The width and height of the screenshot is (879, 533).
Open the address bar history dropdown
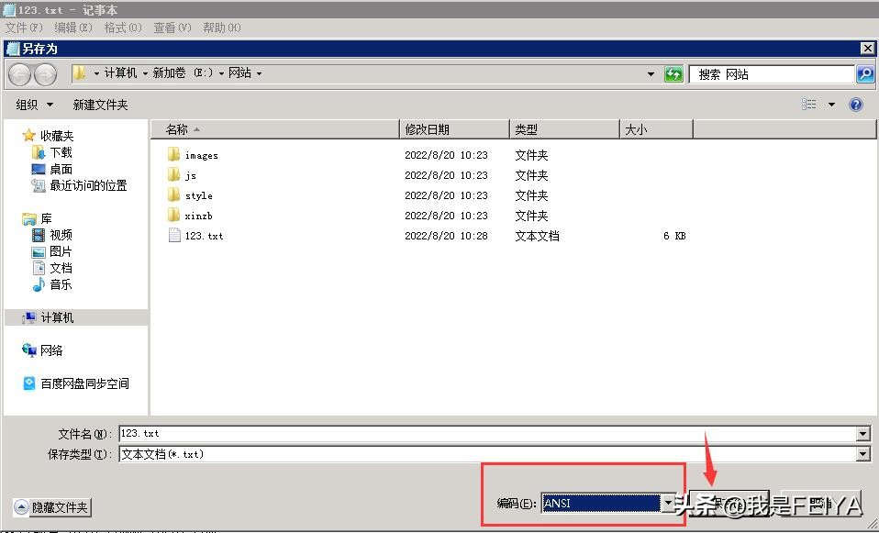651,74
